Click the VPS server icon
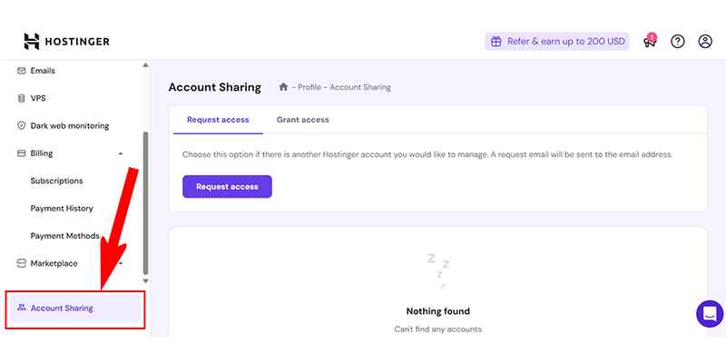726x363 pixels. pos(21,98)
